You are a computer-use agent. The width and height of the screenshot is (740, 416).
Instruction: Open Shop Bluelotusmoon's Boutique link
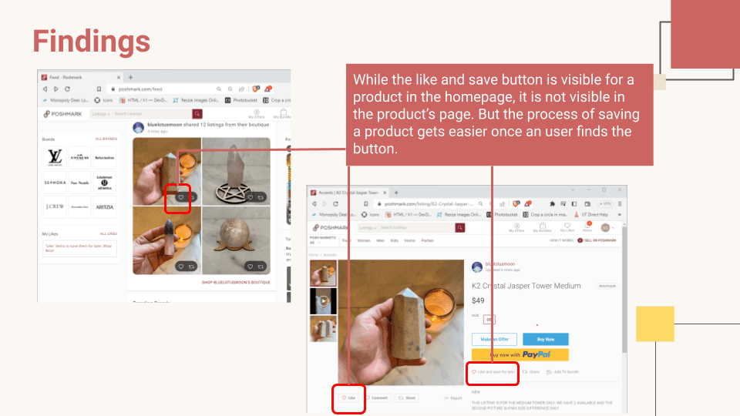pyautogui.click(x=236, y=282)
